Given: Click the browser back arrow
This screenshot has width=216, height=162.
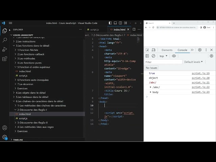Looking at the screenshot, I should coord(146,28).
